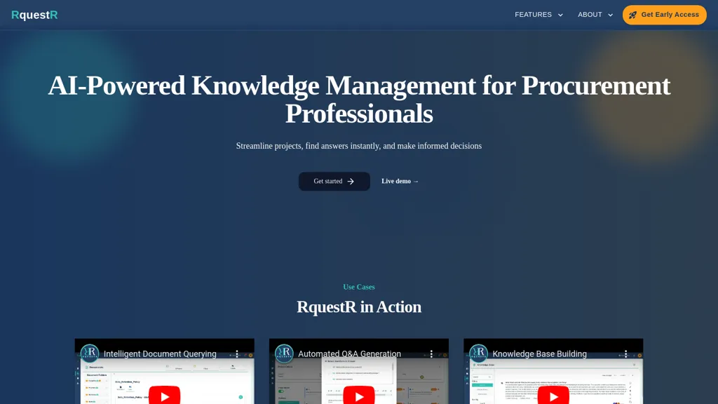Click the arrow icon in Get started
The width and height of the screenshot is (718, 404).
(x=351, y=182)
